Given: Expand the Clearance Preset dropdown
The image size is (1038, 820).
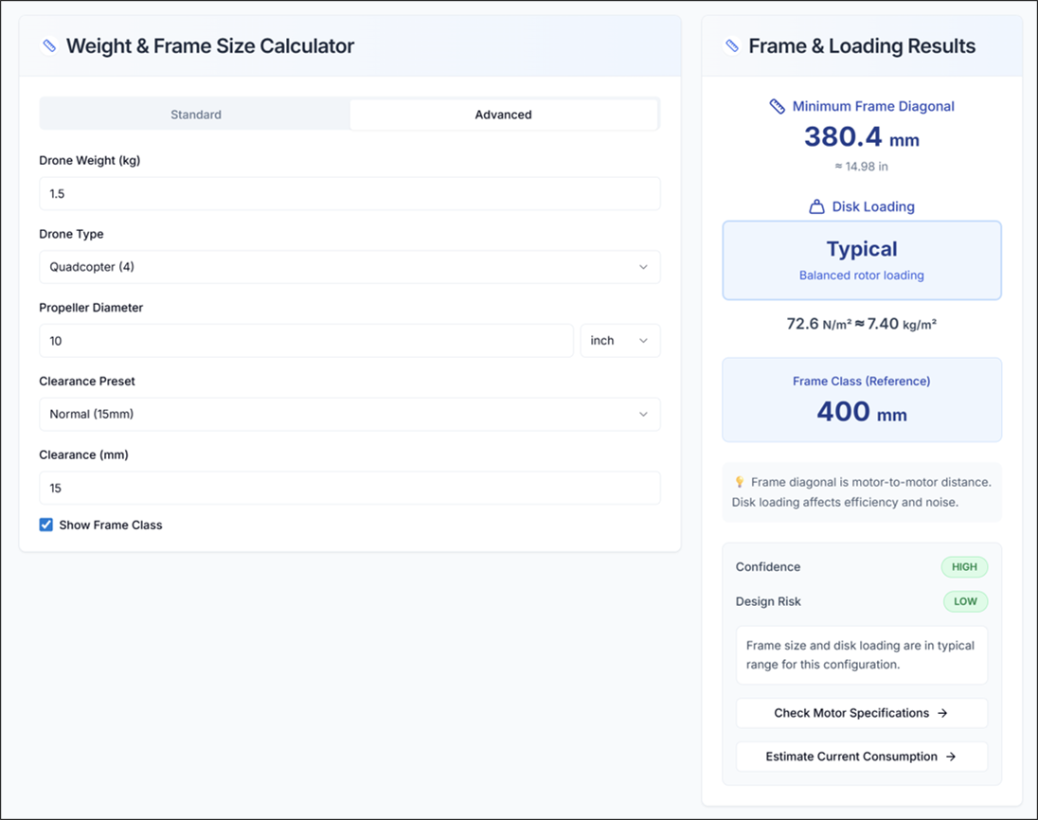Looking at the screenshot, I should tap(349, 414).
